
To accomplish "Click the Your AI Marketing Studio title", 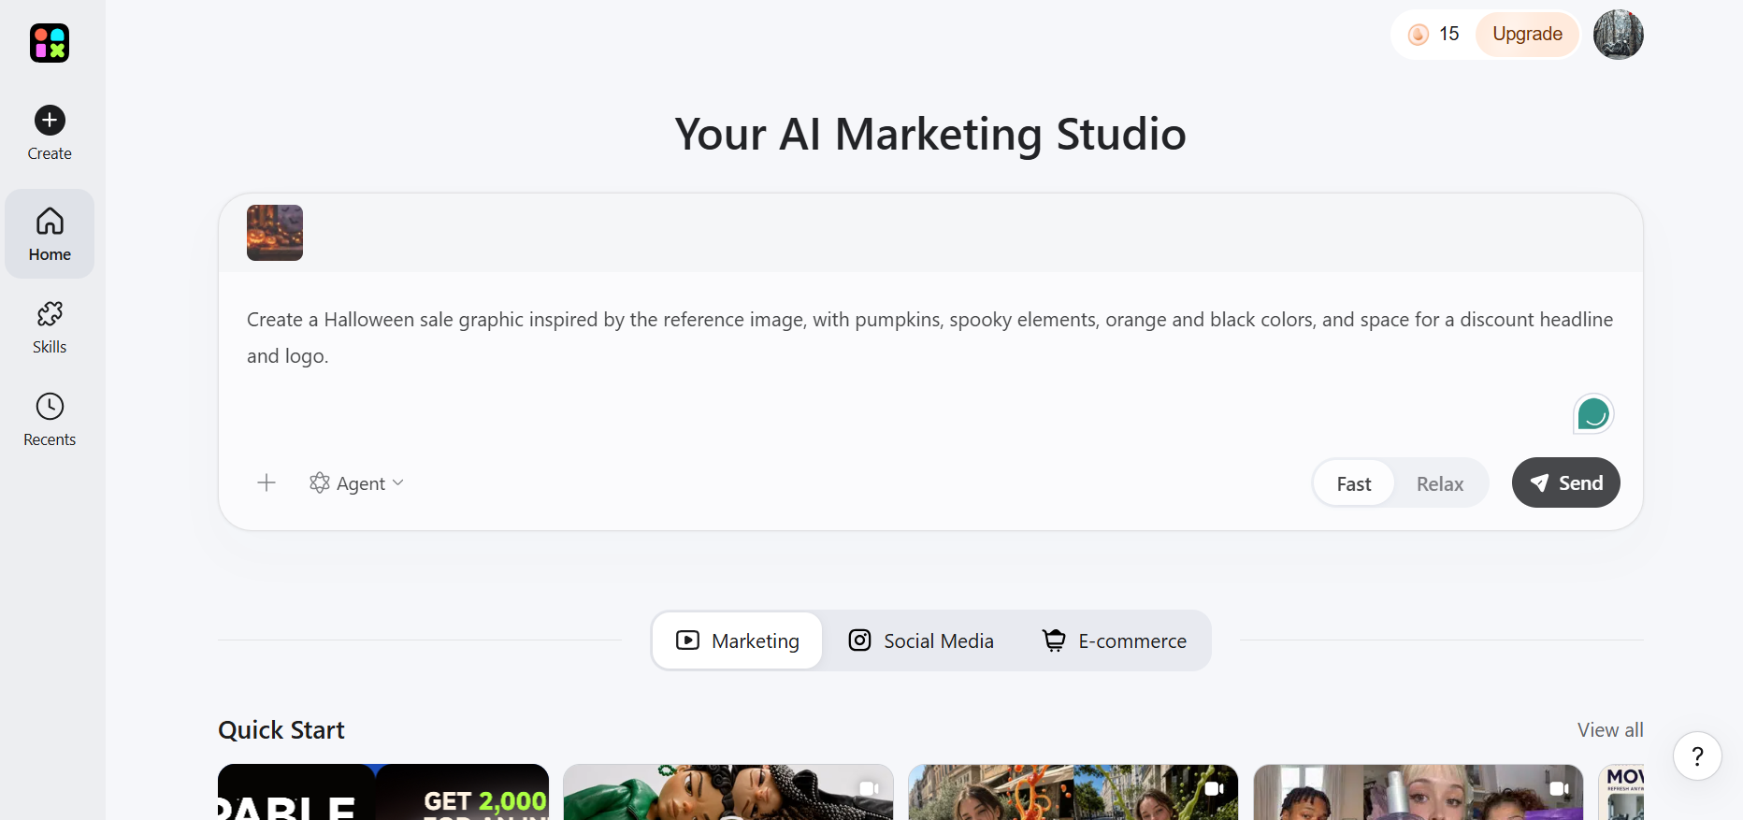I will tap(930, 134).
